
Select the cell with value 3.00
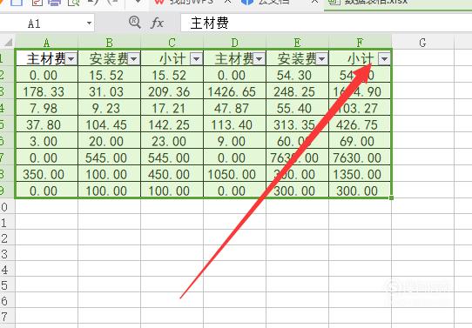pyautogui.click(x=47, y=141)
